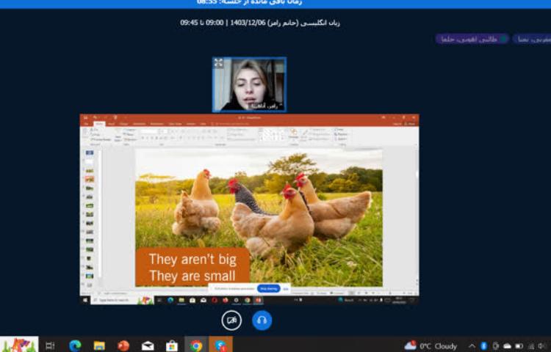Toggle the camera button below shared screen
Screen dimensions: 551x352
(x=231, y=320)
